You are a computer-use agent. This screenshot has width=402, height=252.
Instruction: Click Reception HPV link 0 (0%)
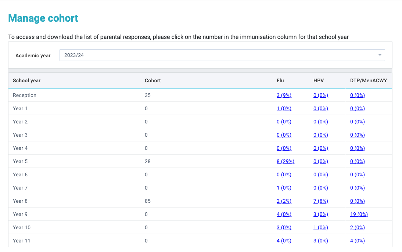pyautogui.click(x=320, y=95)
